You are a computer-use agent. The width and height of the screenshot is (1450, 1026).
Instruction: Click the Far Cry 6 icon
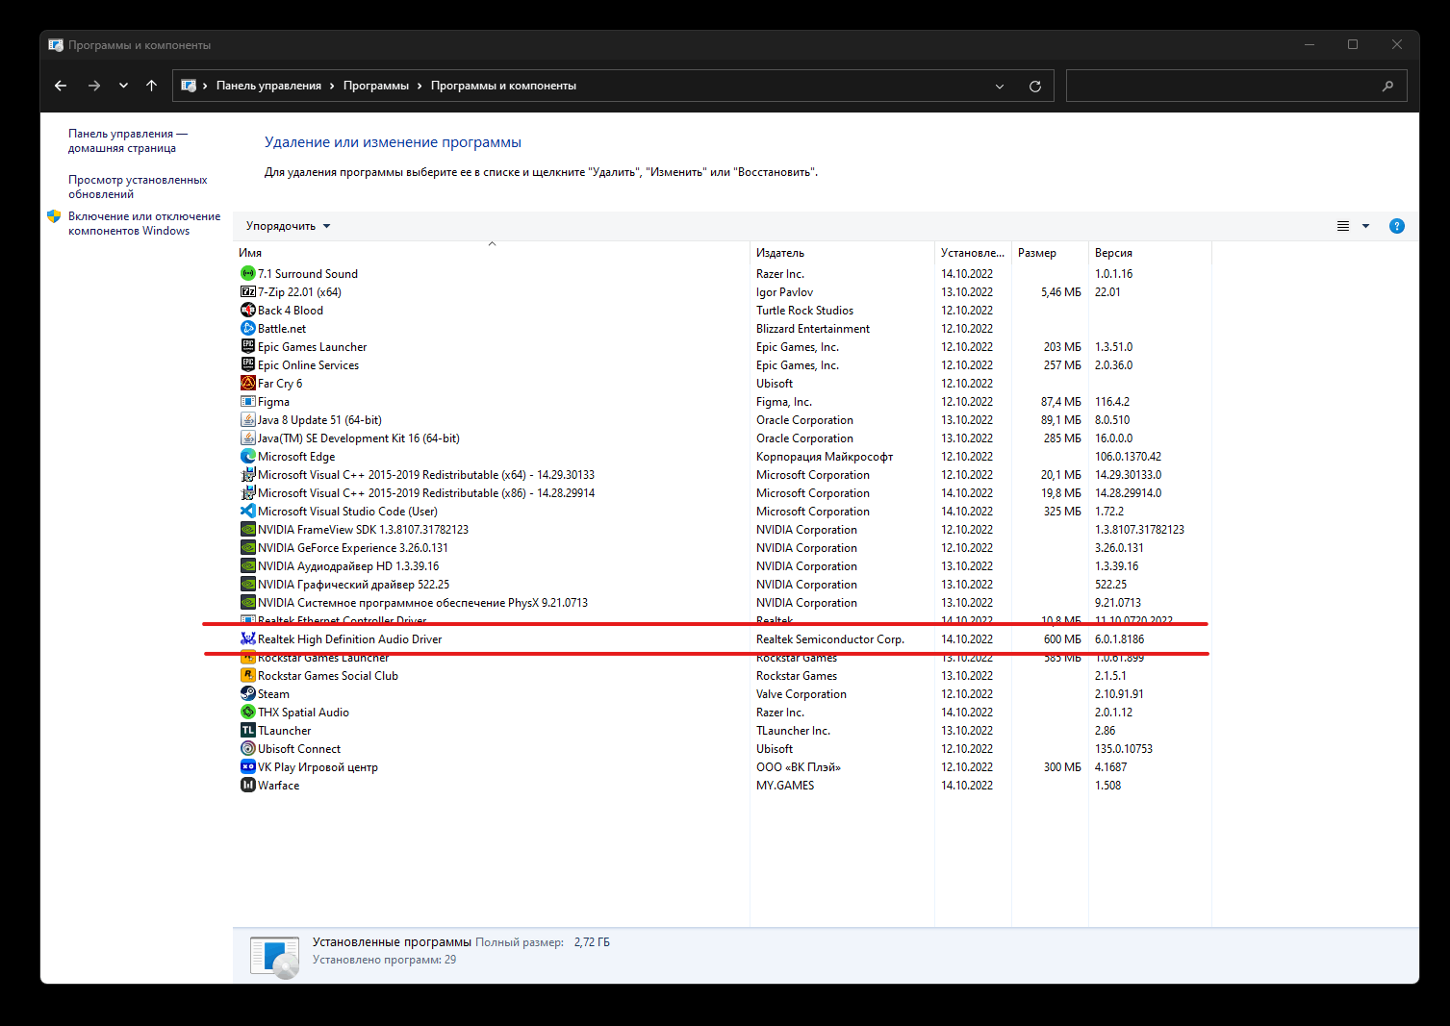(248, 384)
